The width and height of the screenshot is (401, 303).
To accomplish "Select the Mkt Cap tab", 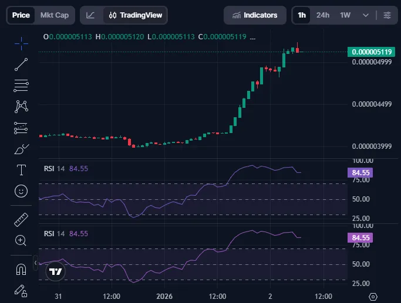I will [55, 15].
